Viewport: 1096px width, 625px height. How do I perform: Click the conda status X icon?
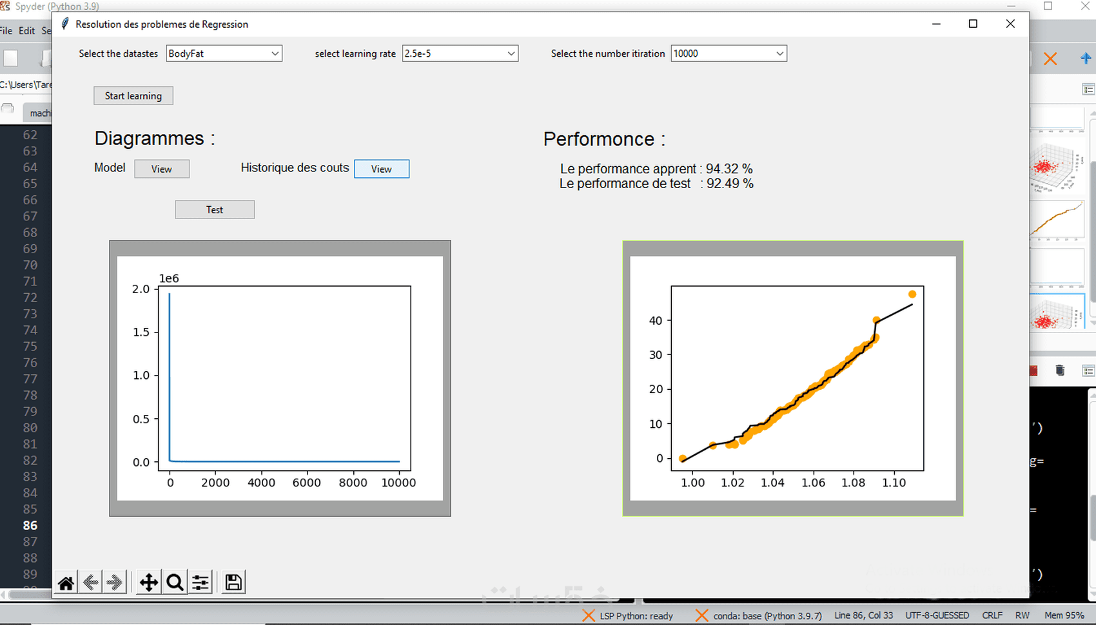[701, 615]
